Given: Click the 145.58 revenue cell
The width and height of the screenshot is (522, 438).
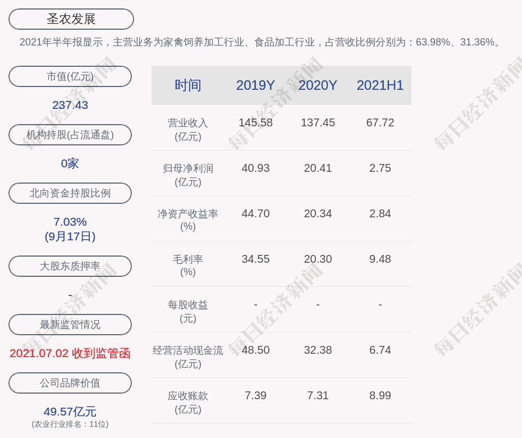Looking at the screenshot, I should (x=255, y=122).
